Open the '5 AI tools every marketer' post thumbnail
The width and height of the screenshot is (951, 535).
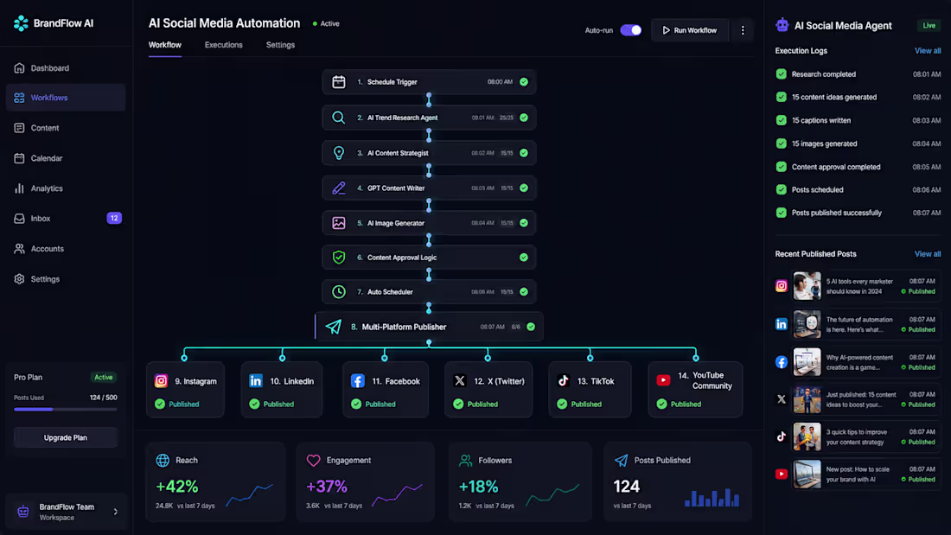coord(807,286)
